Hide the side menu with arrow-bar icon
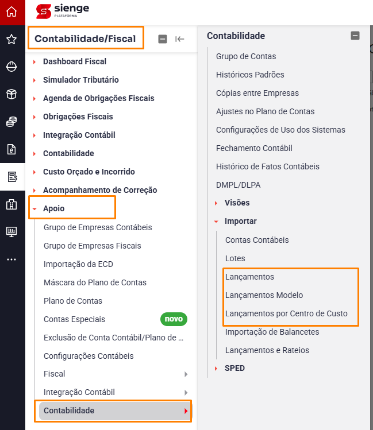This screenshot has width=373, height=430. pos(179,39)
